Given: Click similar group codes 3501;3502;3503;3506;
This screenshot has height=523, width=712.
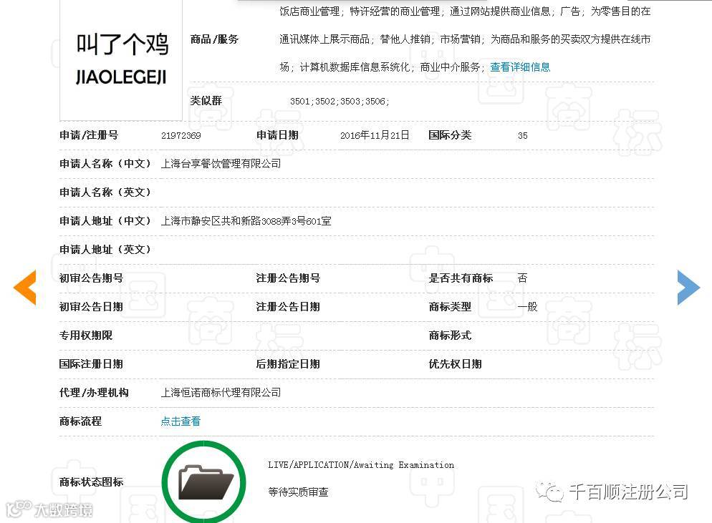Looking at the screenshot, I should click(340, 101).
